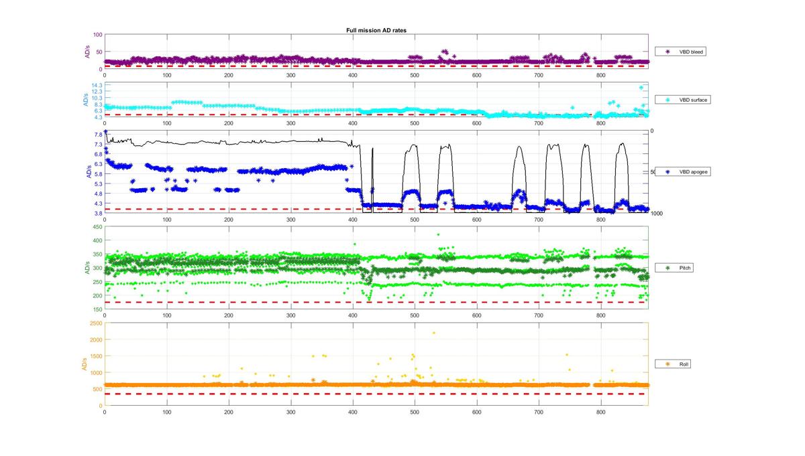Screen dimensions: 805x456
Task: Click the '14.3' tick label on VBD surface axis
Action: (x=97, y=86)
